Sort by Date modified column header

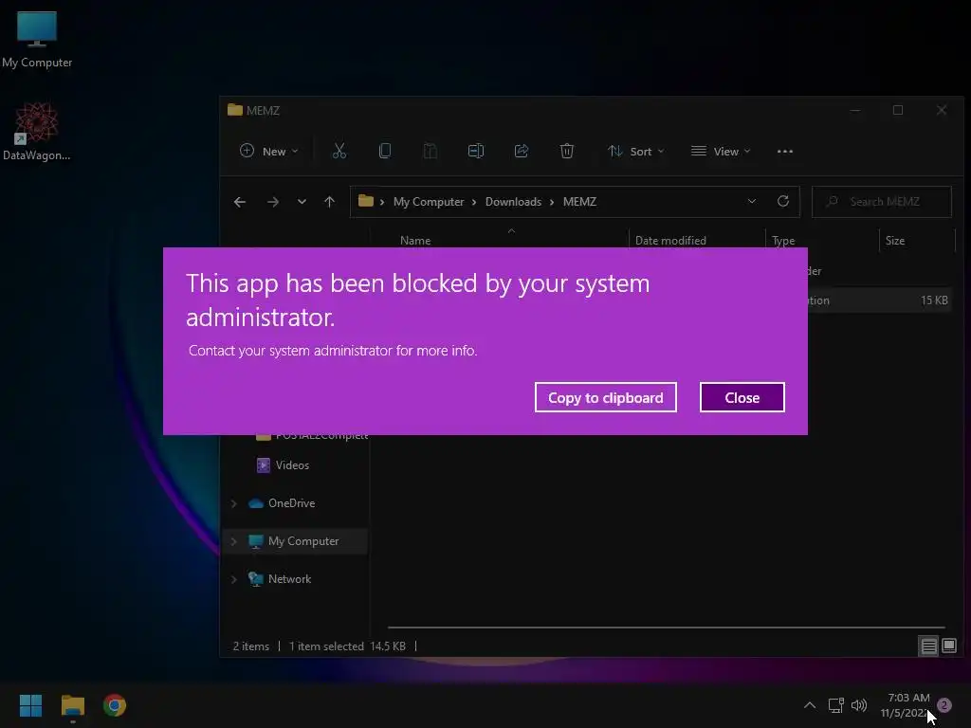tap(670, 240)
